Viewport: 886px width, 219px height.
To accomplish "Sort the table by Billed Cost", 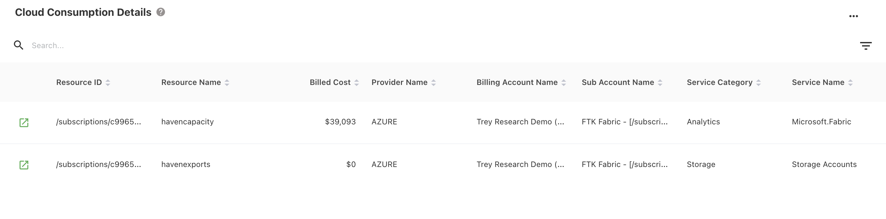I will coord(357,82).
